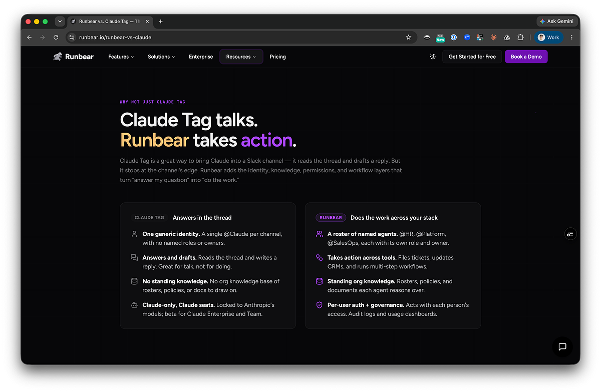The height and width of the screenshot is (392, 601).
Task: Go forward in browser history
Action: (x=43, y=37)
